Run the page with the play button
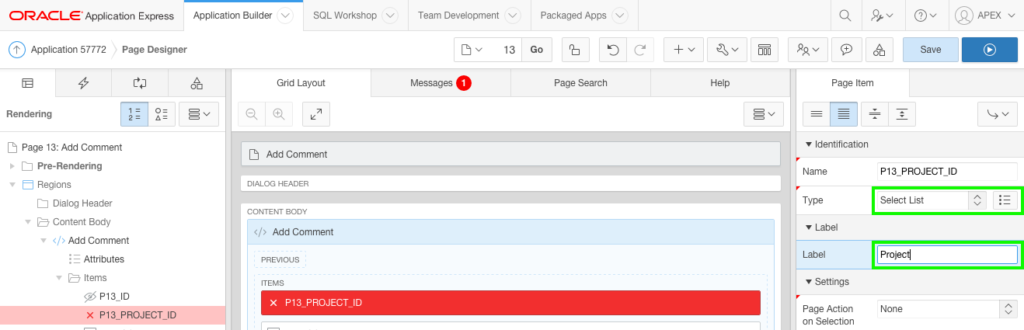The image size is (1024, 330). click(989, 50)
